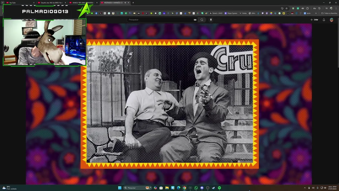Image resolution: width=339 pixels, height=191 pixels.
Task: Open the clock showing 19:04
Action: (x=332, y=188)
